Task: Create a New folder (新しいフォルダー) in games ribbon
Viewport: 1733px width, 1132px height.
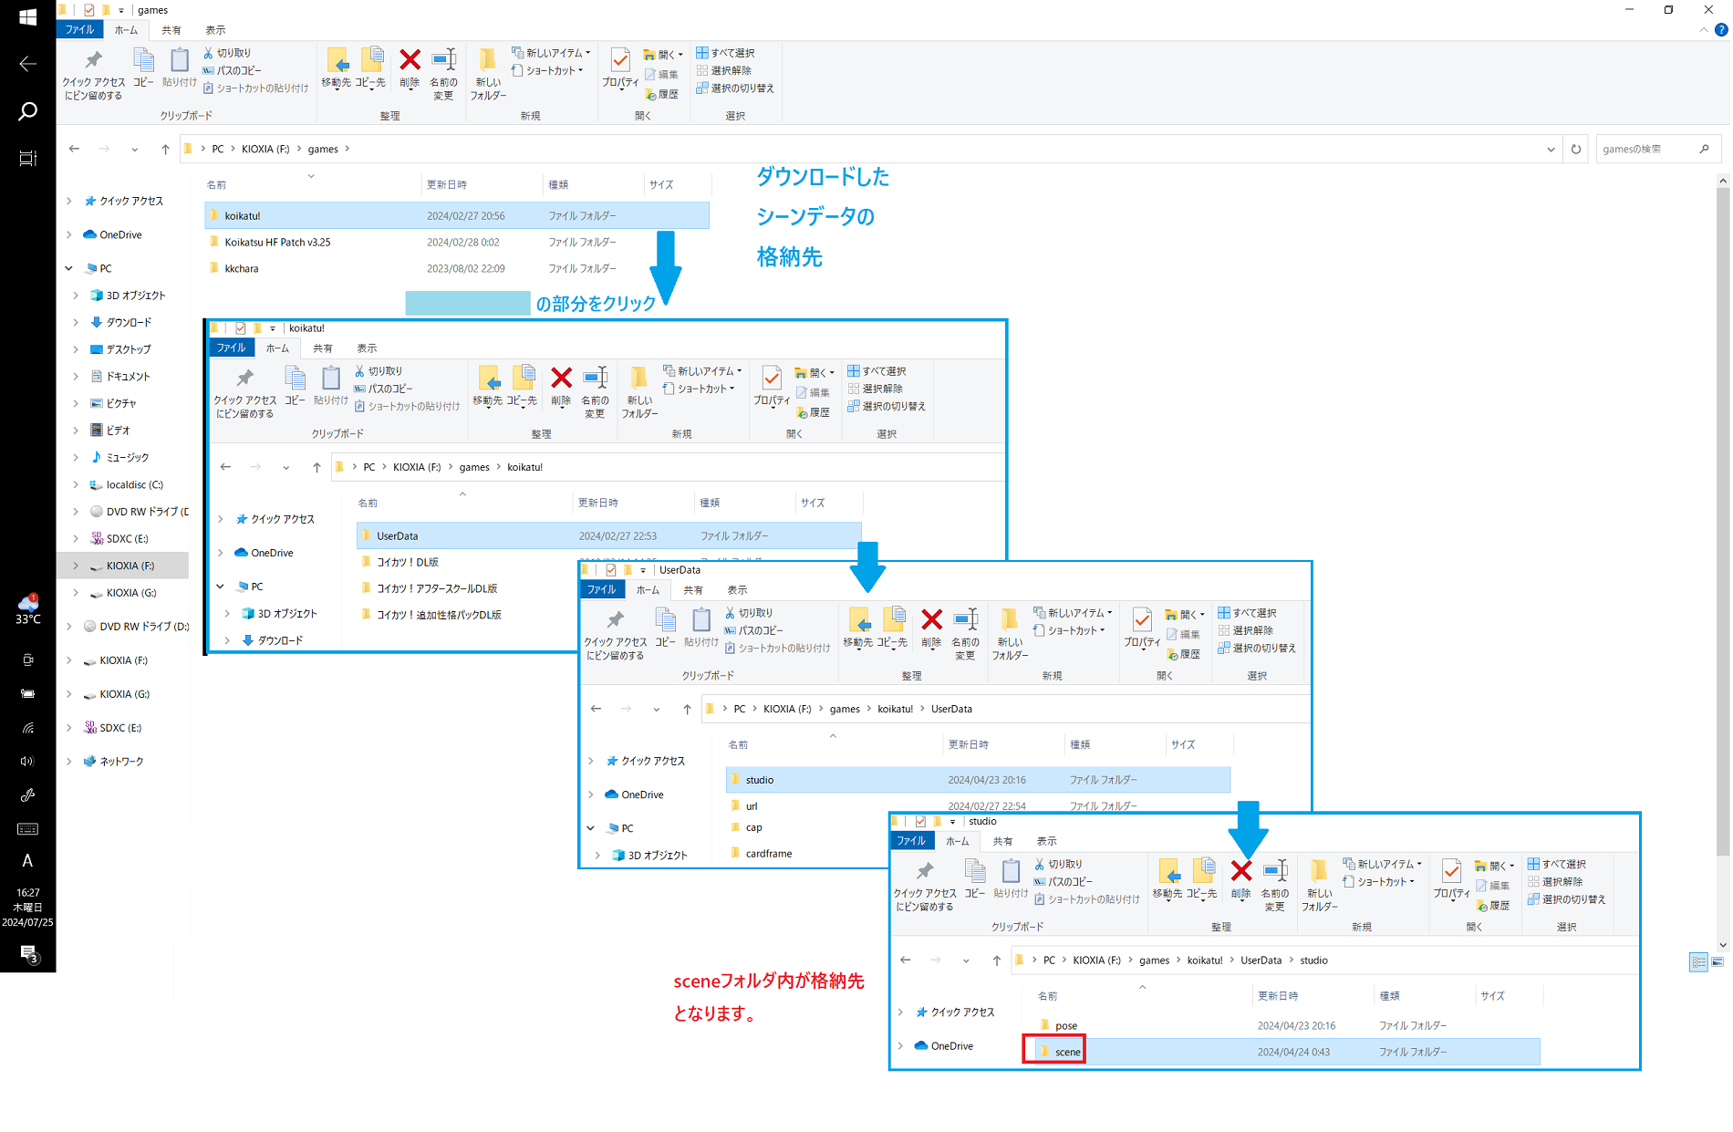Action: point(489,74)
